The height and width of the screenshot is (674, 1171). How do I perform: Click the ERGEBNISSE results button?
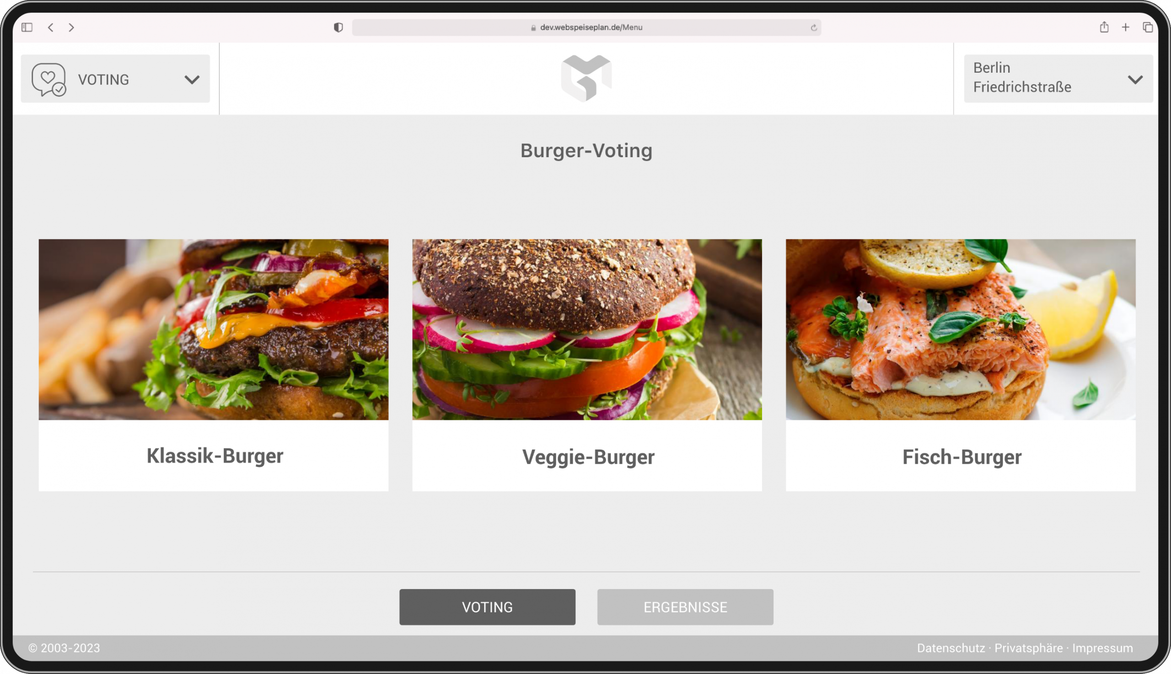[685, 607]
